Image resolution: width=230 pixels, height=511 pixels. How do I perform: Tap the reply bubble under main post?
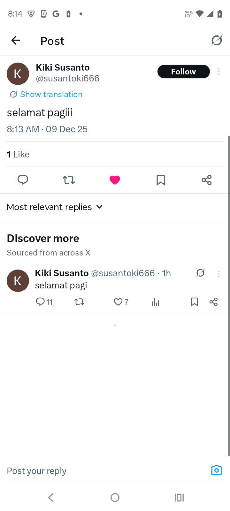(x=23, y=180)
